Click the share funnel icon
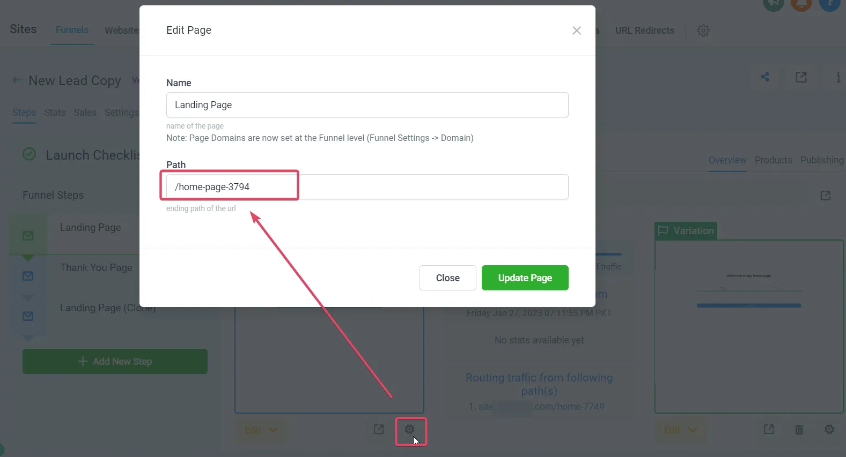 coord(765,77)
